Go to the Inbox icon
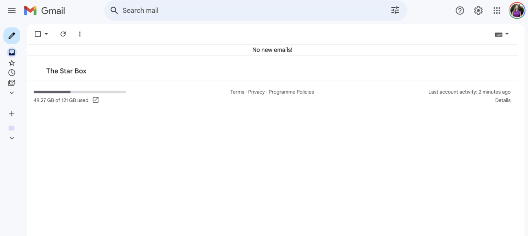 [x=12, y=53]
